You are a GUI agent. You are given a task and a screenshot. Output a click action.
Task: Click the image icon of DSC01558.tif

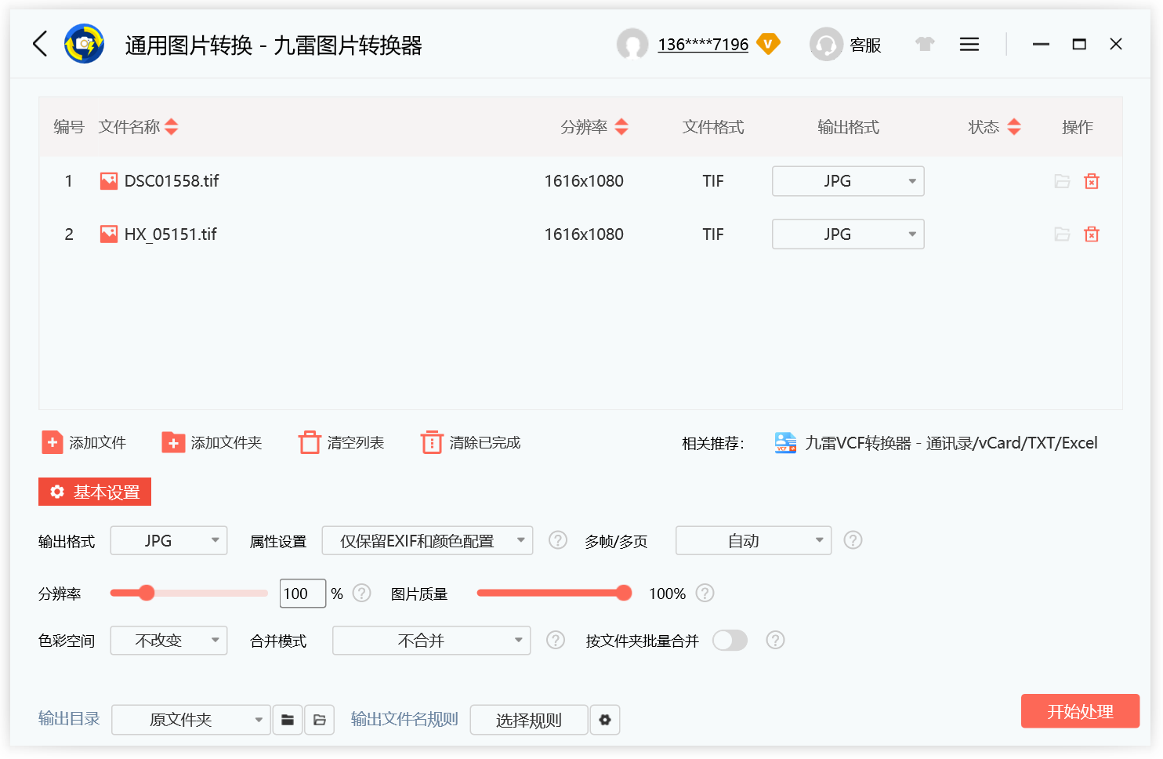(x=109, y=181)
